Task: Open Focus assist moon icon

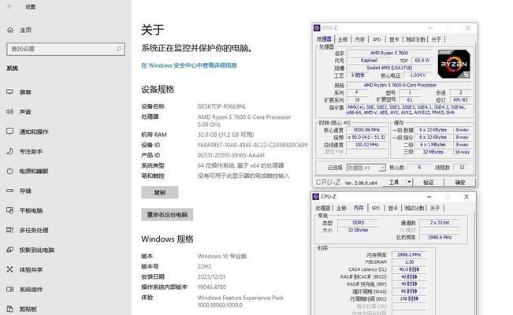Action: point(9,151)
